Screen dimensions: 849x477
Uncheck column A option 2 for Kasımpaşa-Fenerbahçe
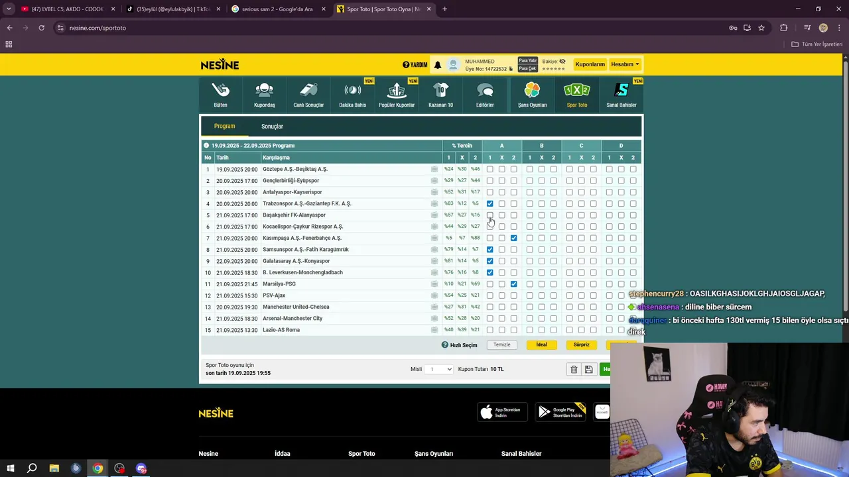tap(514, 238)
